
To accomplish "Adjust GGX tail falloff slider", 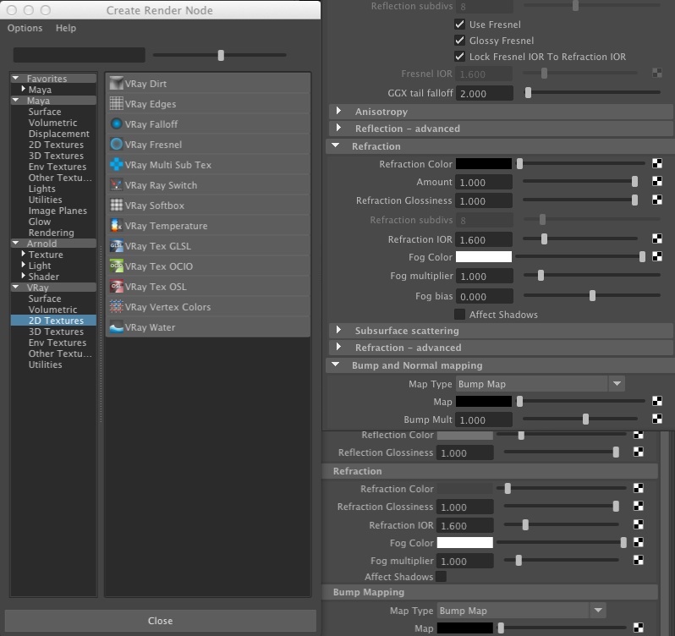I will [528, 92].
